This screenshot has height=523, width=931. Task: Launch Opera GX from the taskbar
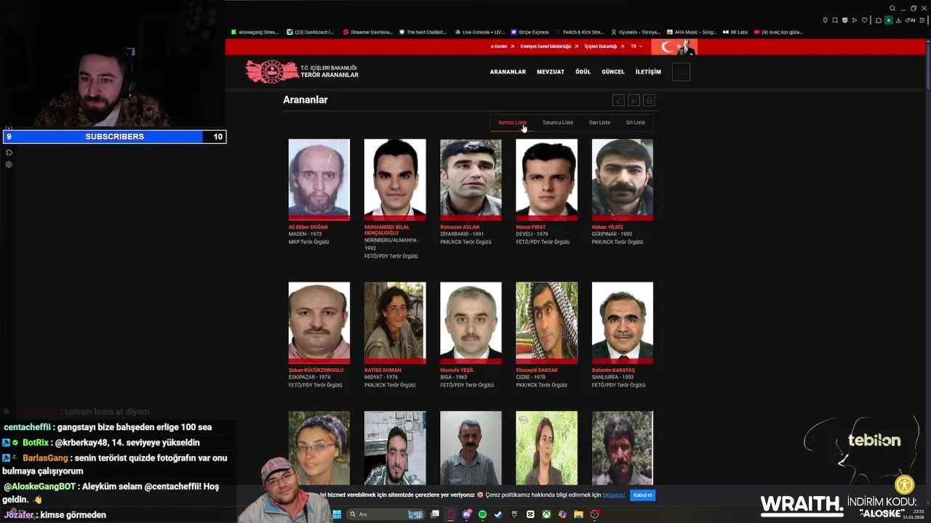pyautogui.click(x=451, y=514)
